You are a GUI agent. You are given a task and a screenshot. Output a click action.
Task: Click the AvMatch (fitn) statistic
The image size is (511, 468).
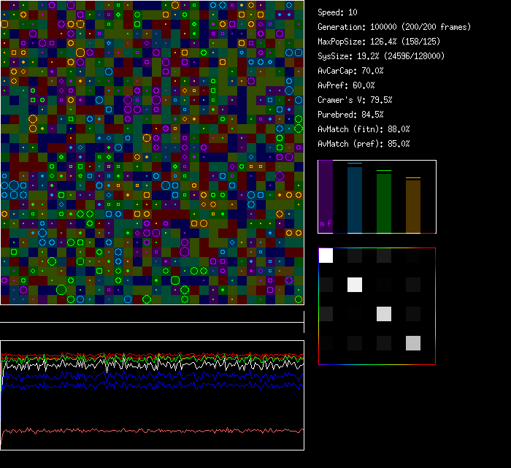pos(364,129)
